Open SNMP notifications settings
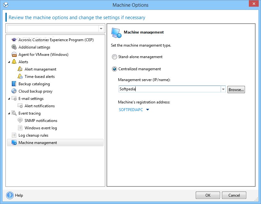The image size is (261, 204). point(41,120)
